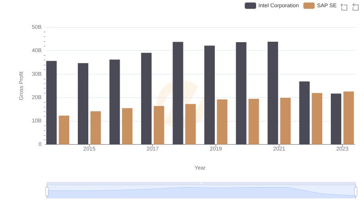Click the 2022 SAP SE bar
Screen dimensions: 364x209
[x=317, y=119]
